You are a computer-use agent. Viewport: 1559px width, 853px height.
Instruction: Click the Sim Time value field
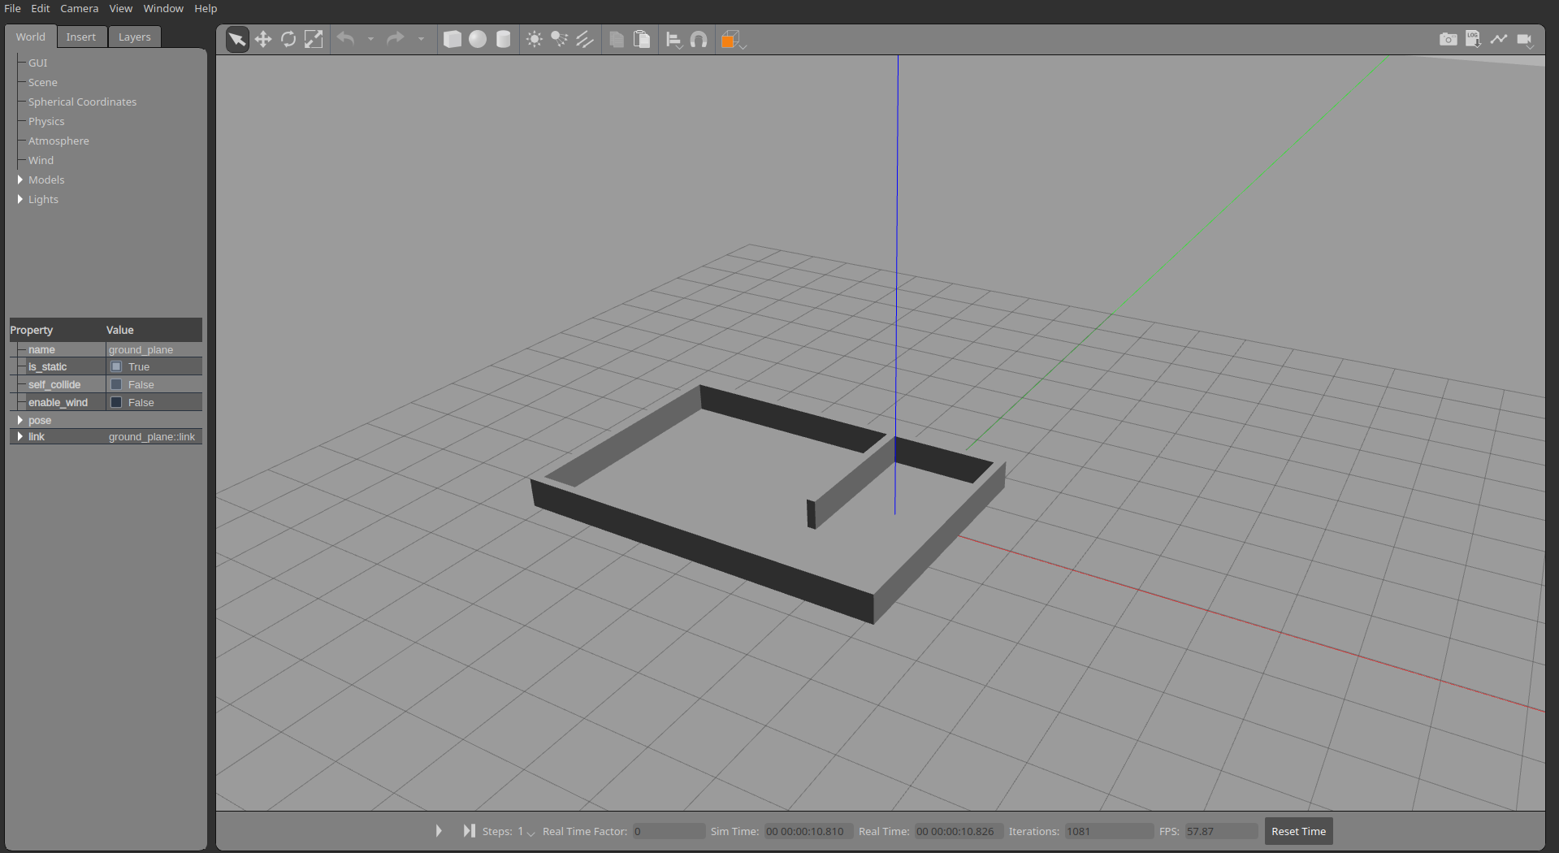(x=808, y=831)
